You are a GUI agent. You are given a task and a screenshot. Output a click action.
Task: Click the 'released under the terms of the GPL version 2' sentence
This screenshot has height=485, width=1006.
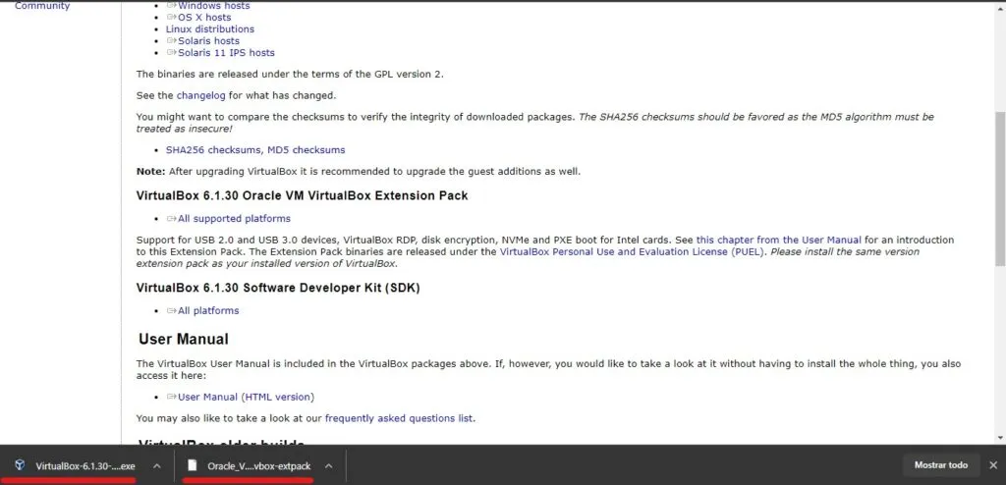[290, 74]
